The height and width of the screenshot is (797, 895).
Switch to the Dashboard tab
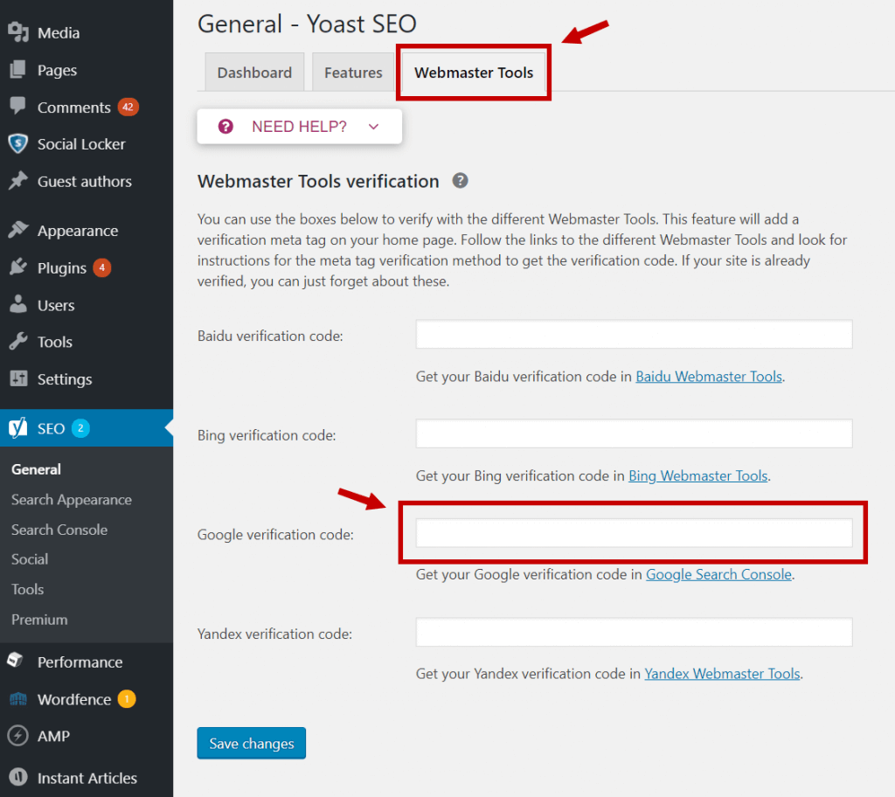point(254,73)
